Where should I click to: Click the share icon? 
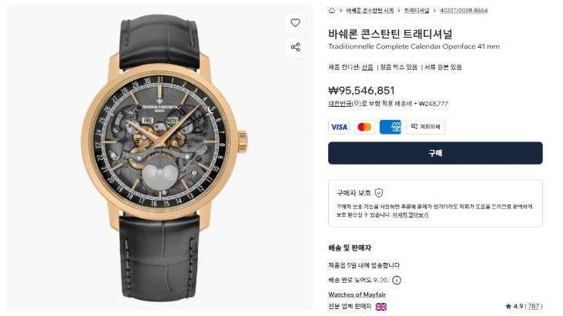295,47
